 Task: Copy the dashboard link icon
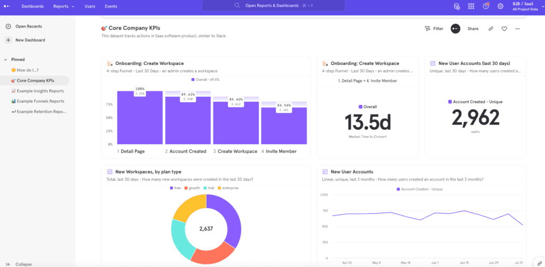[x=491, y=29]
